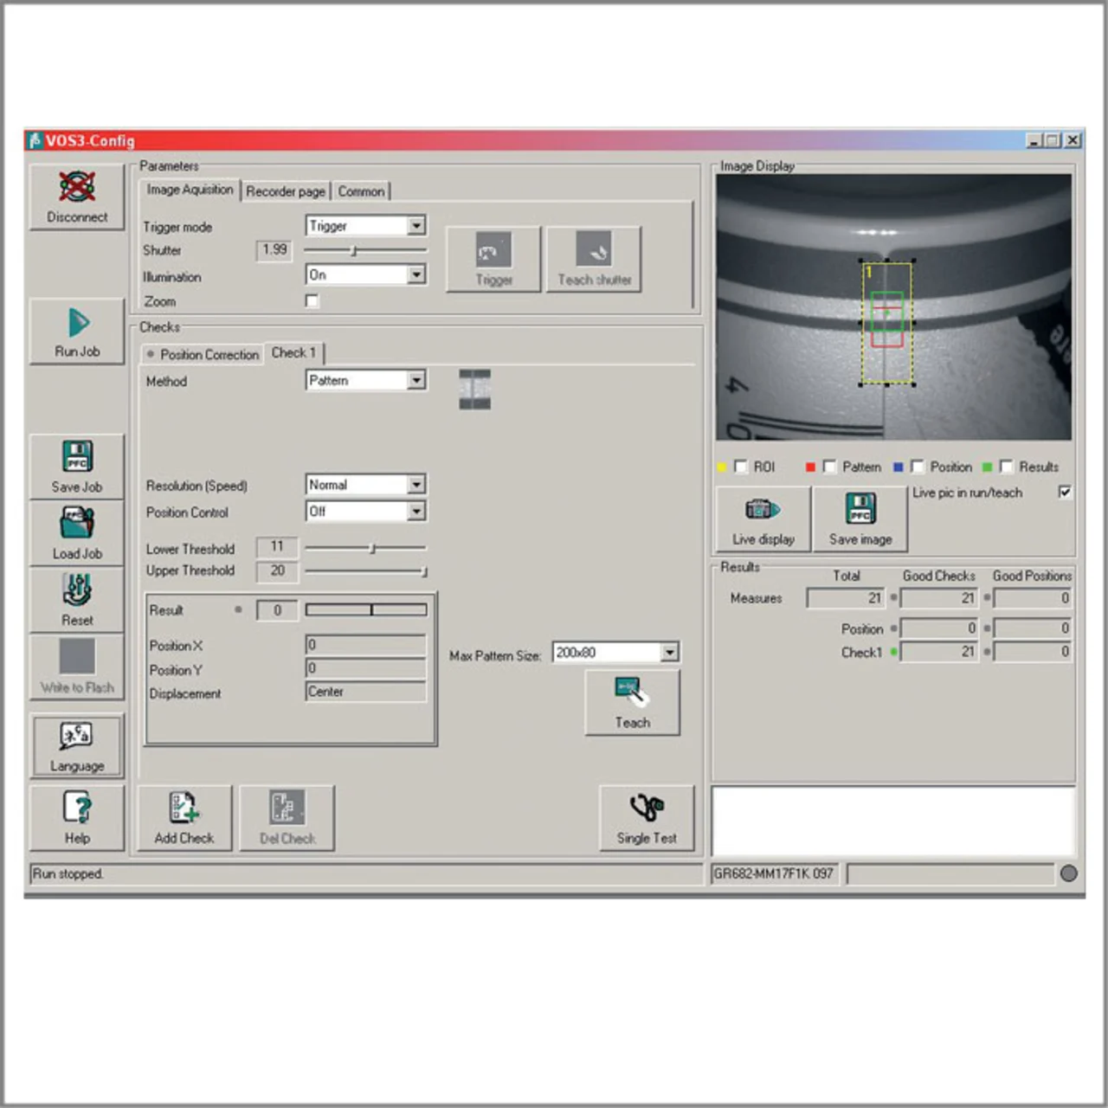Open the Trigger mode dropdown

point(416,226)
